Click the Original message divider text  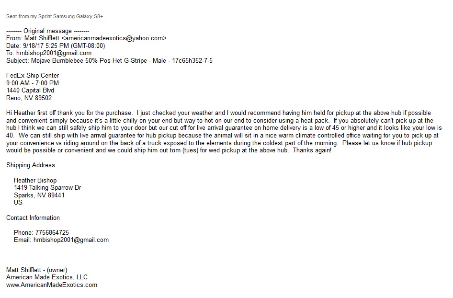pyautogui.click(x=48, y=31)
